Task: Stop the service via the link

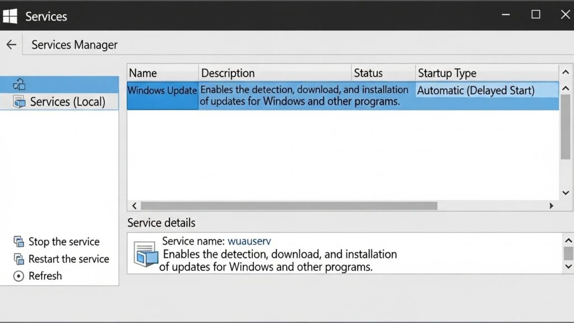Action: coord(64,242)
